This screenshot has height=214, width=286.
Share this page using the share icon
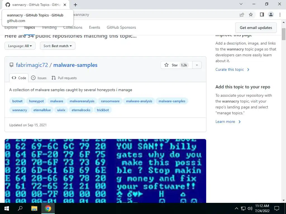242,15
